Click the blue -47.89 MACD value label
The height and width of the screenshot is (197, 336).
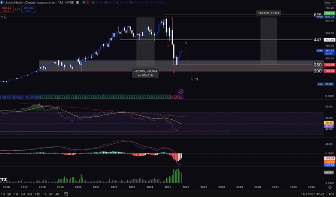(330, 166)
